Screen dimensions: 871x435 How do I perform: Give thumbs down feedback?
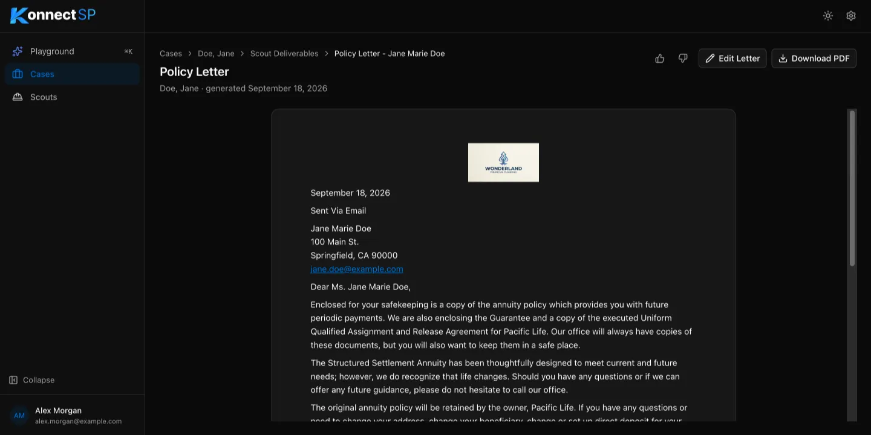pos(683,59)
